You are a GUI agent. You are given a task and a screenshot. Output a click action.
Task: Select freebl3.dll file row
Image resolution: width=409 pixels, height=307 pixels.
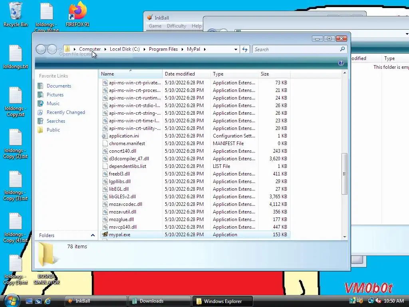coord(195,173)
